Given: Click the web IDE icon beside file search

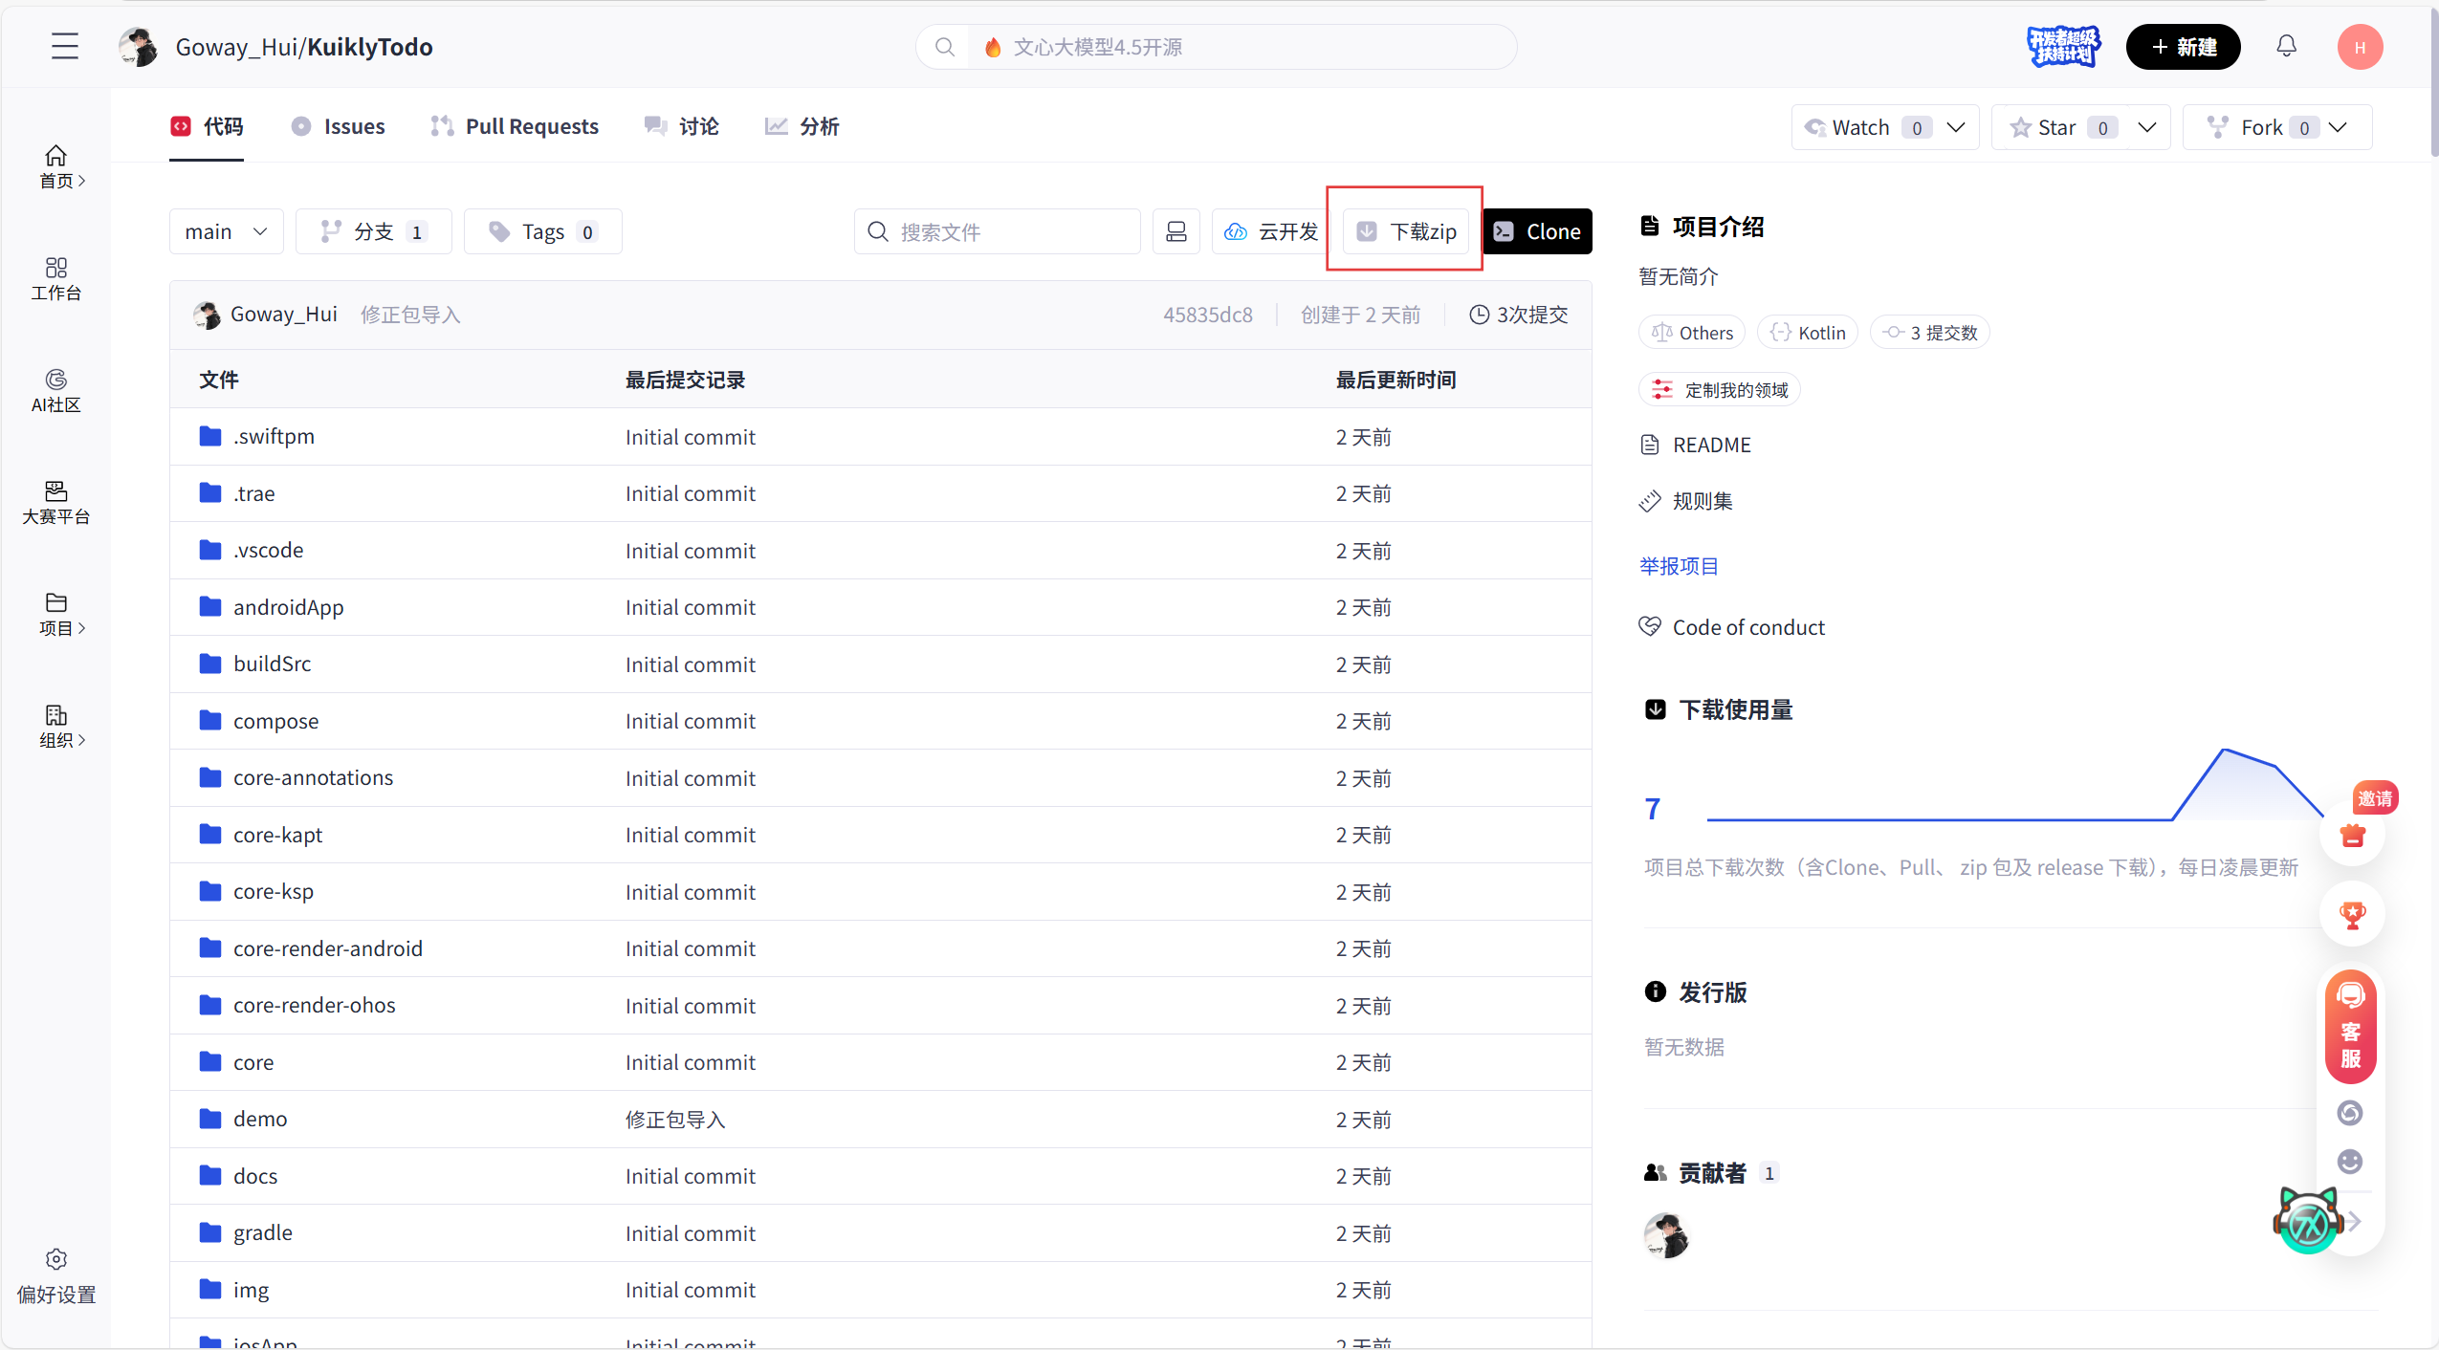Looking at the screenshot, I should (x=1176, y=231).
